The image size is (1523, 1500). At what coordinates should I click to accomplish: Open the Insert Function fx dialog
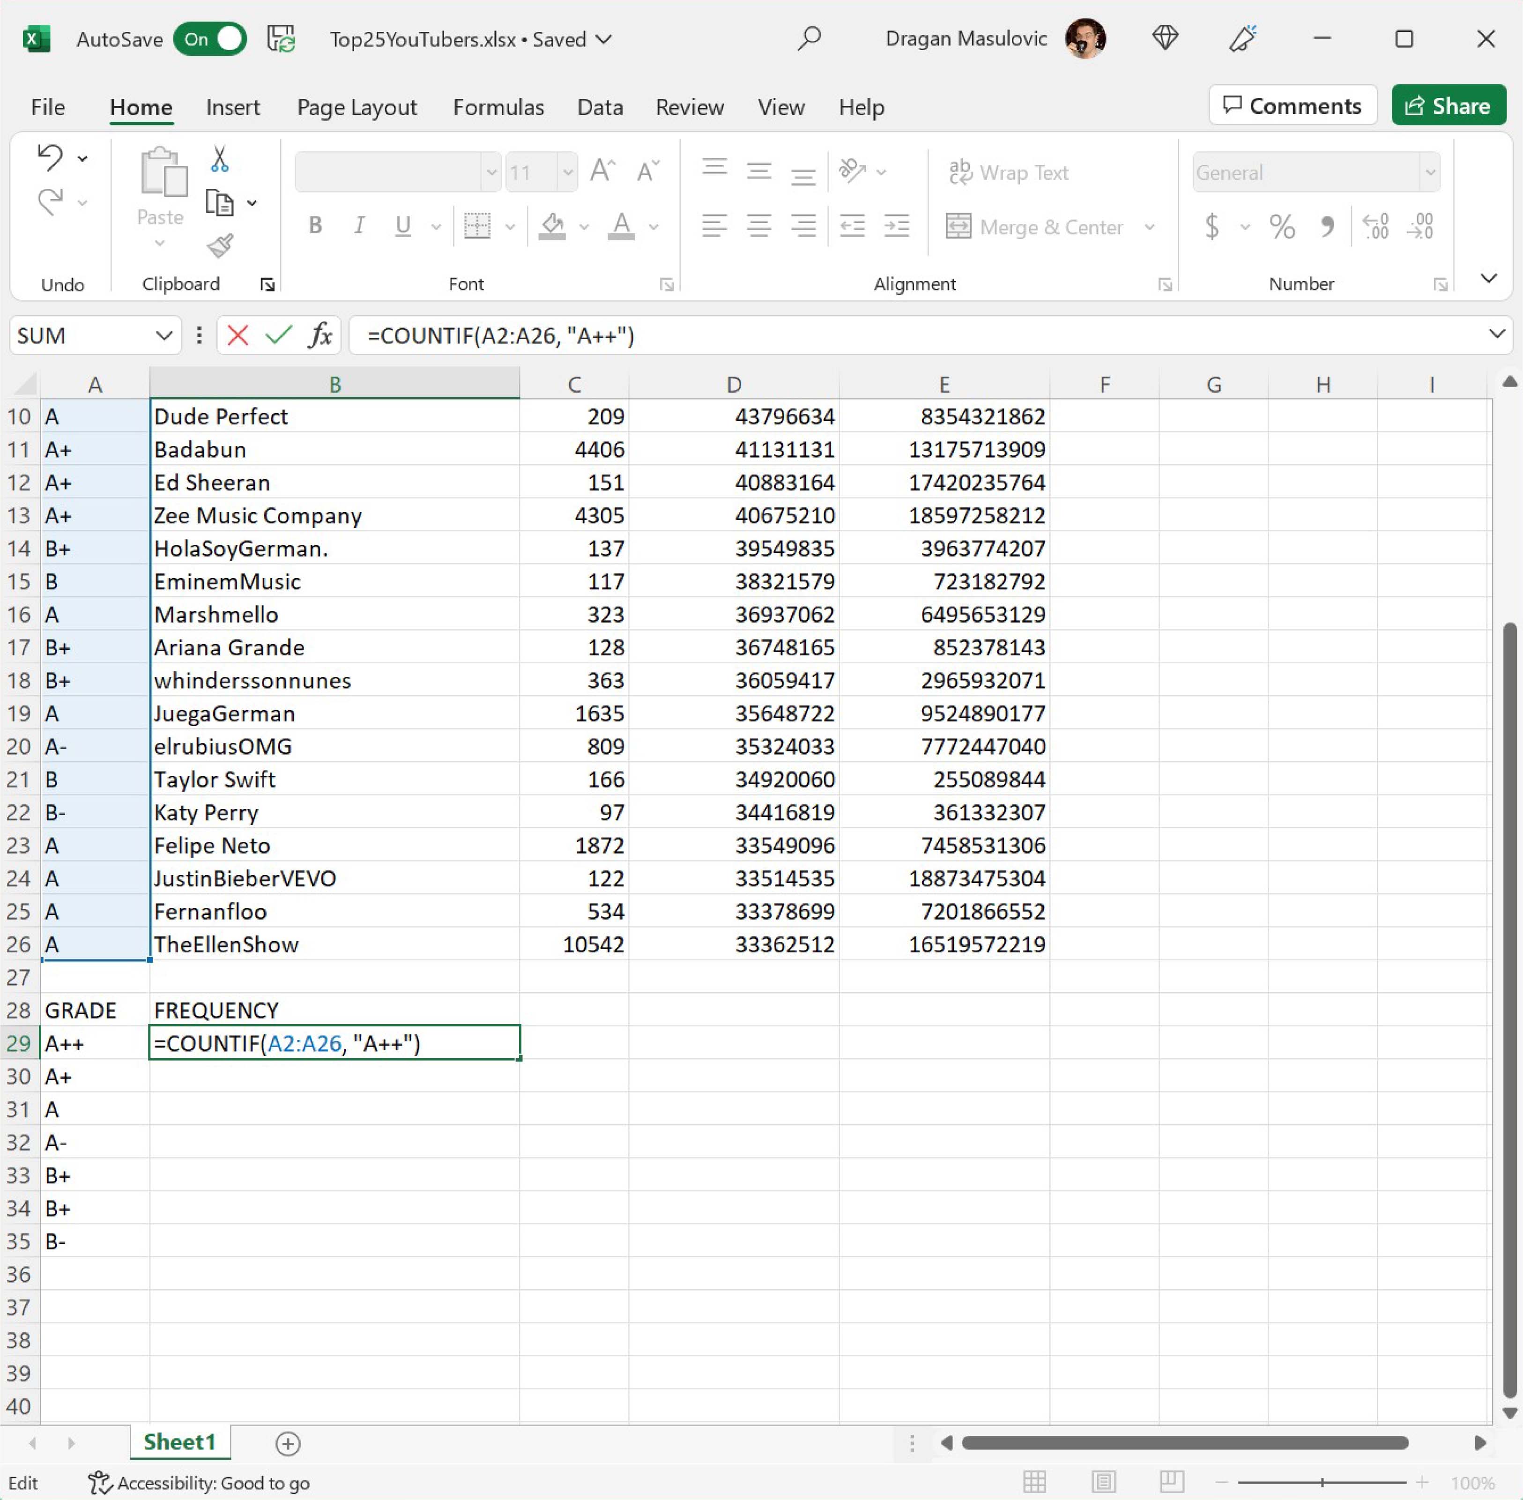point(320,335)
